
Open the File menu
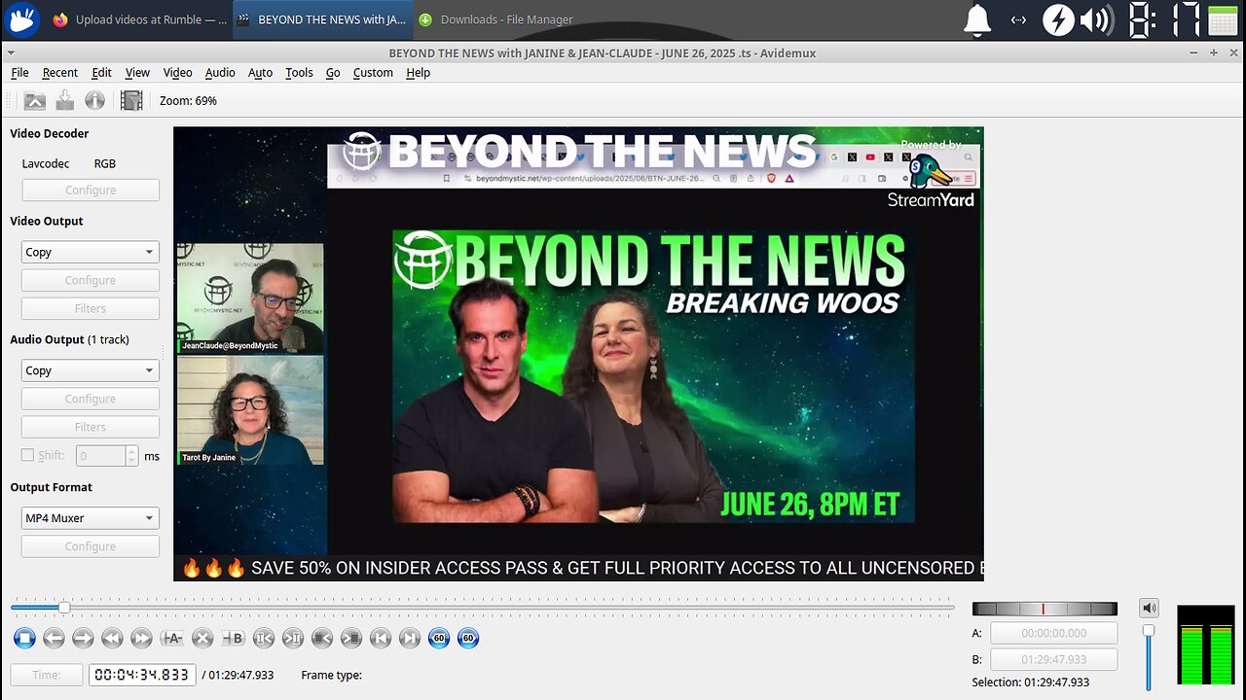19,73
